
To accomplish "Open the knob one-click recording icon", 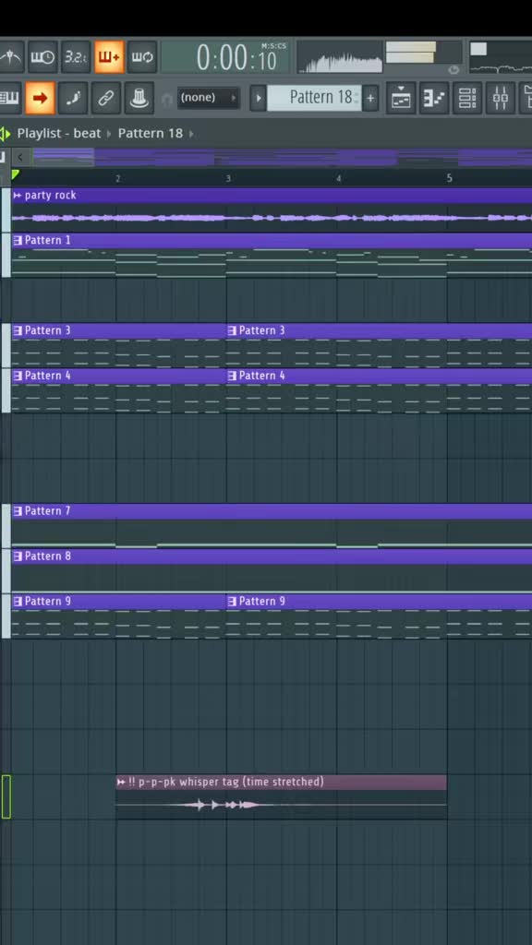I will (139, 98).
